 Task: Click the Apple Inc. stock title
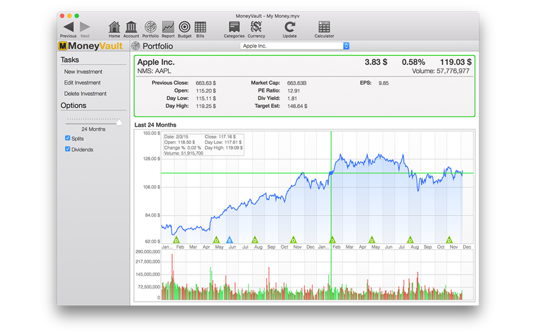coord(156,62)
